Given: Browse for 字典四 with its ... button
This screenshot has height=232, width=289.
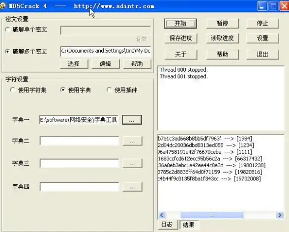Looking at the screenshot, I should tap(132, 187).
